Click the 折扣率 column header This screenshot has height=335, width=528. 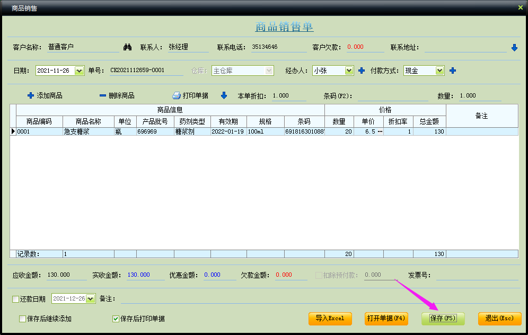pos(398,121)
